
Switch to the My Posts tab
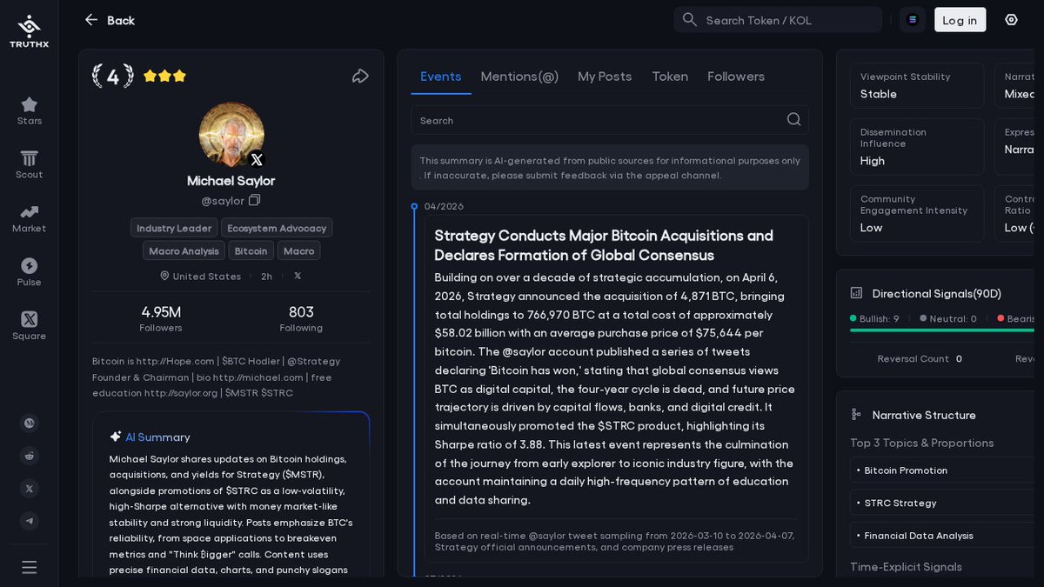tap(605, 77)
